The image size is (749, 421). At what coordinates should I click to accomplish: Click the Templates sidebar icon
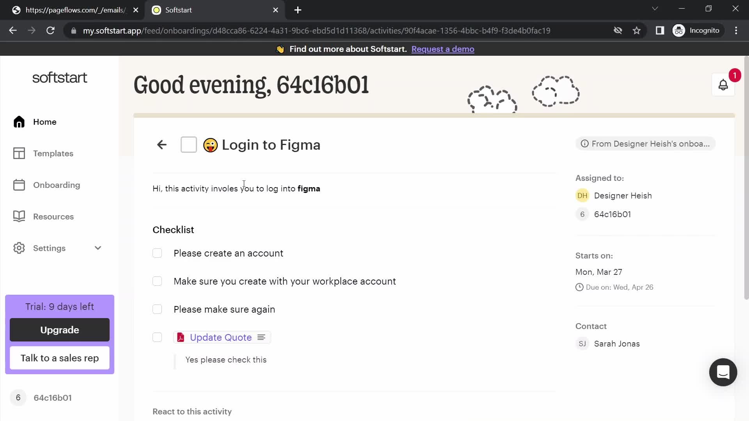[18, 153]
